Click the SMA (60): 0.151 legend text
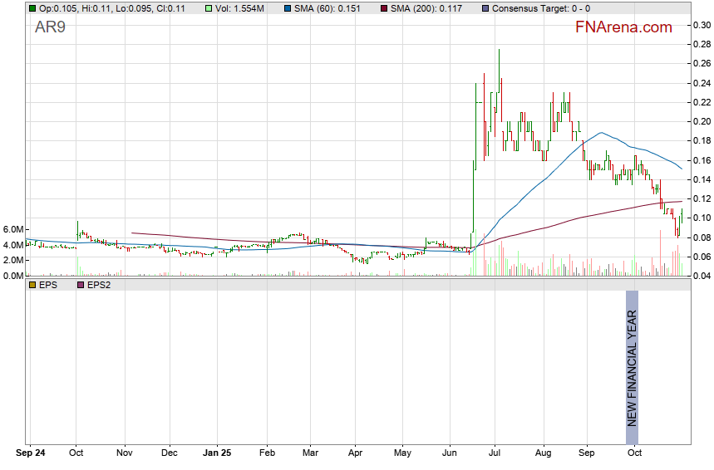The width and height of the screenshot is (714, 470). 303,8
